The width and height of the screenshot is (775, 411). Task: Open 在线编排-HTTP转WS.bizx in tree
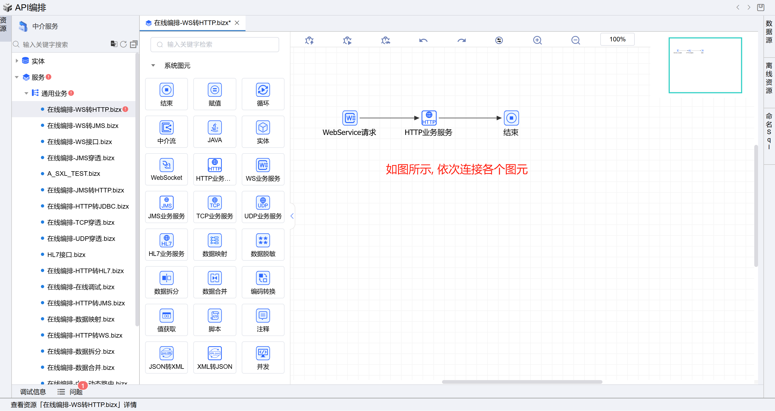pyautogui.click(x=85, y=335)
